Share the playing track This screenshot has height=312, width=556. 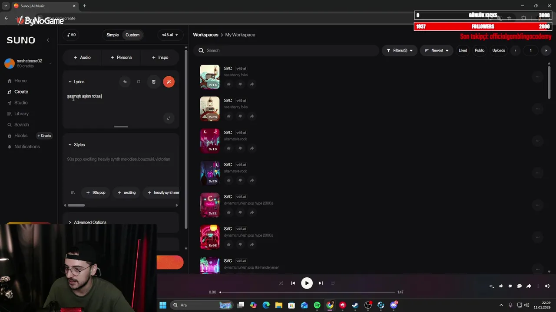529,286
